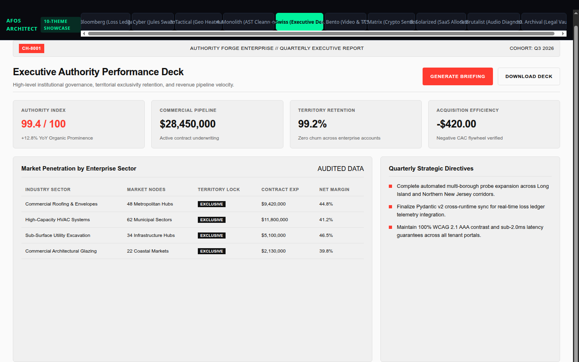The image size is (579, 362).
Task: Select the High-Capacity HVAC Systems row
Action: point(193,220)
